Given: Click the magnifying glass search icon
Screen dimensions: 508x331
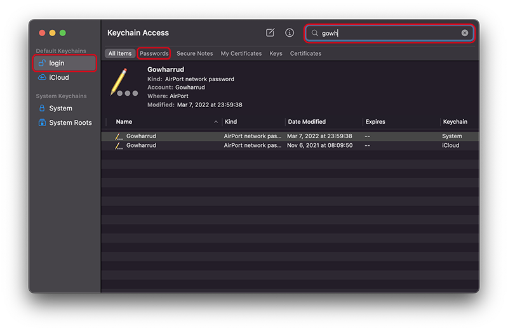Looking at the screenshot, I should (314, 33).
